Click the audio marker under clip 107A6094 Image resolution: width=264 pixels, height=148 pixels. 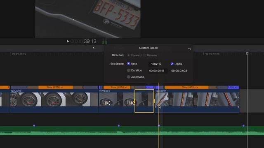pyautogui.click(x=119, y=125)
